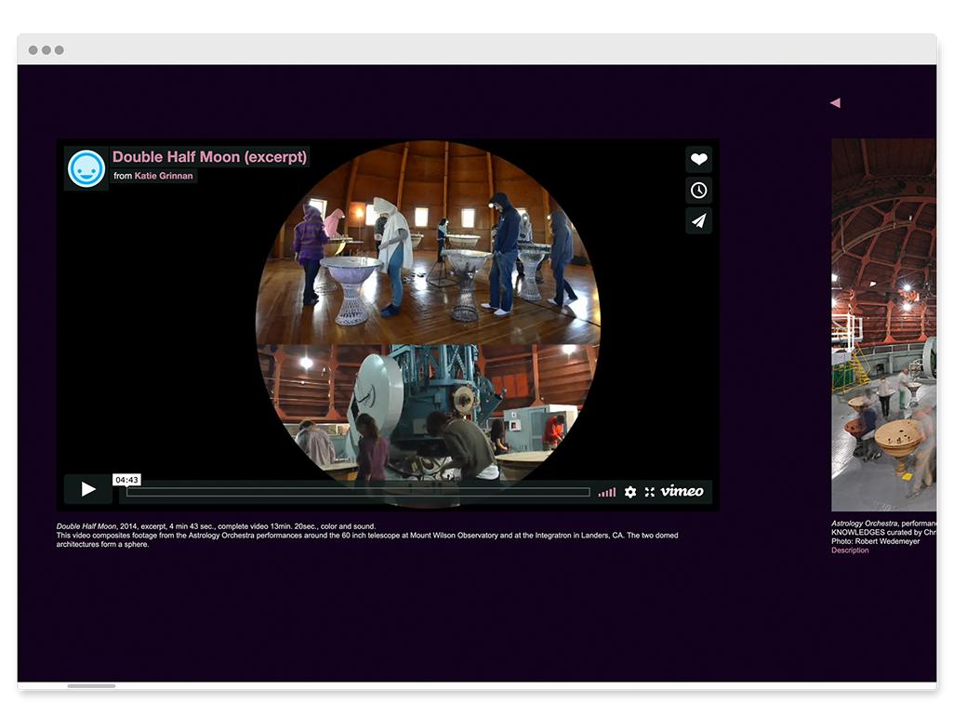The height and width of the screenshot is (716, 954).
Task: Enter fullscreen mode in the player
Action: click(650, 492)
